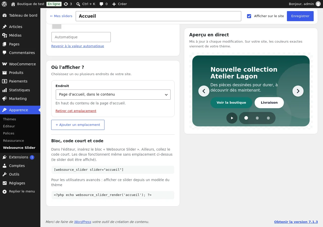Viewport: 323px width, 227px height.
Task: Open the Tableau de bord dashboard icon
Action: pos(5,15)
